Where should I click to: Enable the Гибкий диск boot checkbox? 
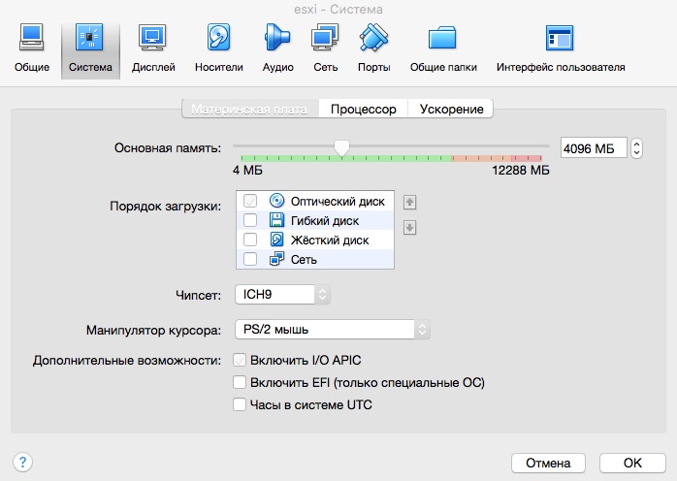[x=250, y=220]
